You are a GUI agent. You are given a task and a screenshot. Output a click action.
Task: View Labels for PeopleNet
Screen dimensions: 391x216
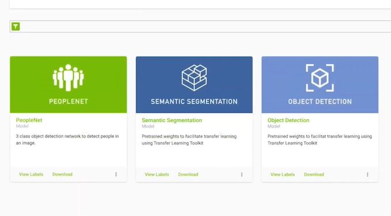click(31, 175)
